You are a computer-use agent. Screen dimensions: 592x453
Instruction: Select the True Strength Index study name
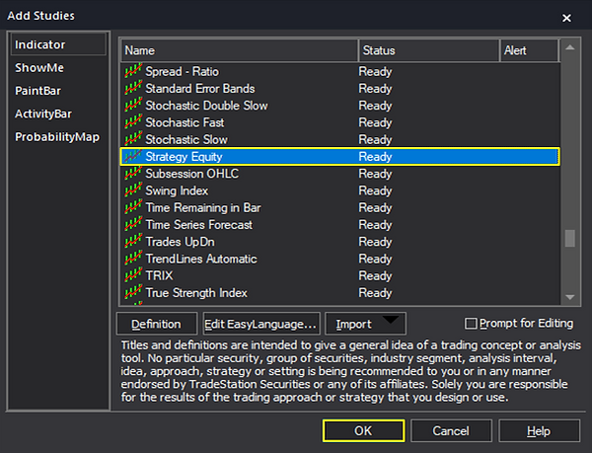196,292
